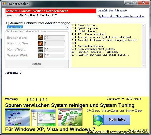Click the Bretter (planks) resource icon

[x=40, y=38]
